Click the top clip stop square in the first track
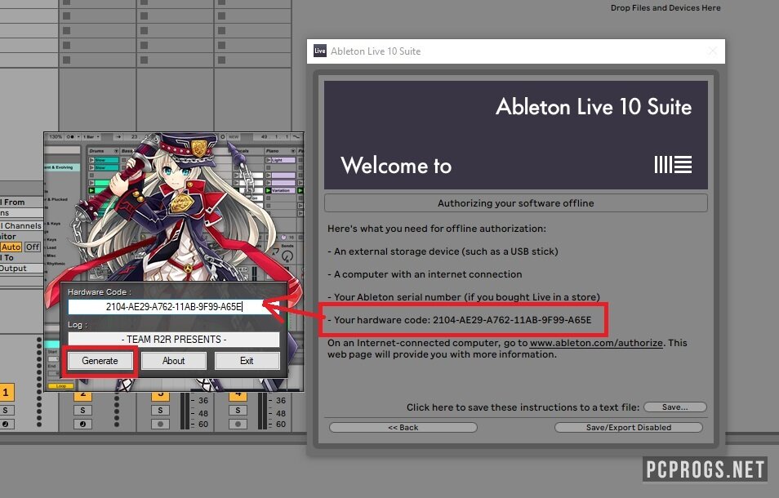Viewport: 779px width, 498px height. pos(66,4)
